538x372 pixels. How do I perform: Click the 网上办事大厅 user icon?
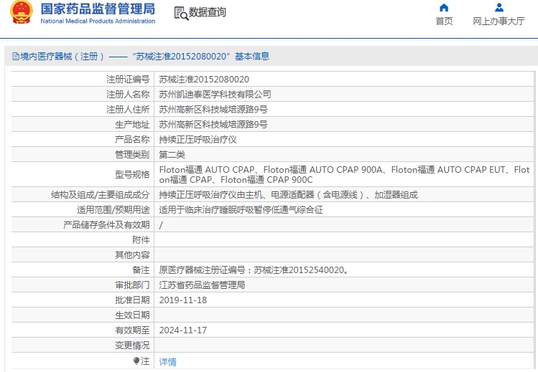point(499,8)
